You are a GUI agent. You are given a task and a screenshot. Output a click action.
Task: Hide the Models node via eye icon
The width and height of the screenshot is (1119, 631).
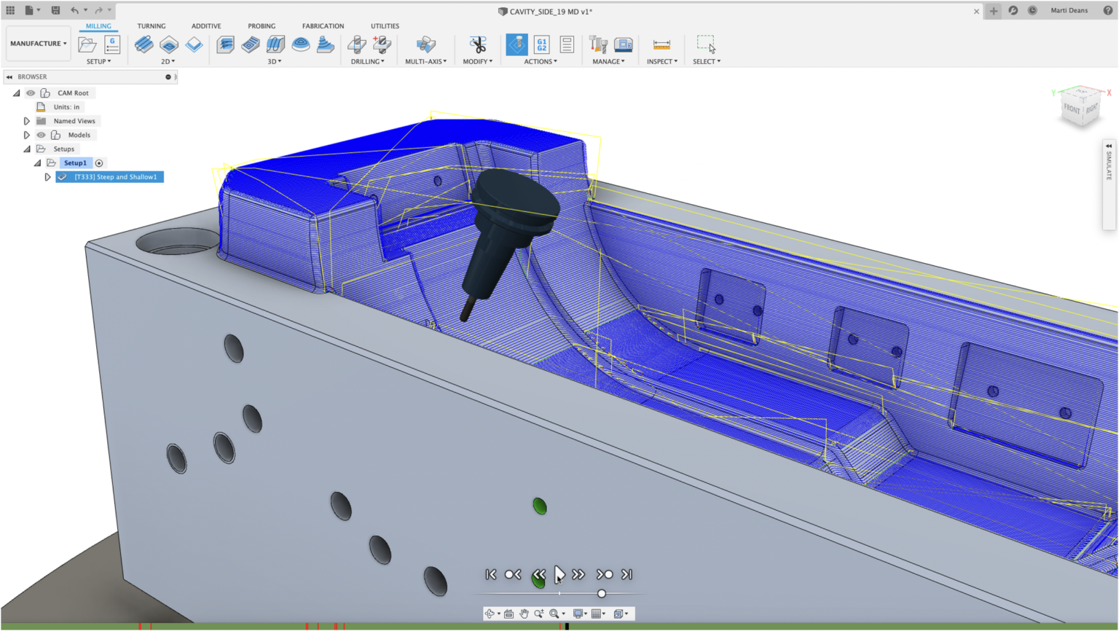[x=42, y=135]
